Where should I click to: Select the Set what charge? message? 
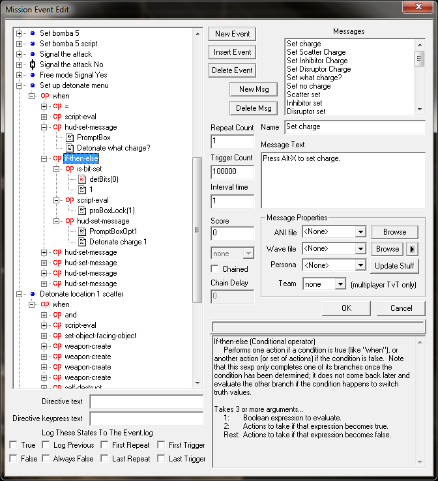coord(314,78)
